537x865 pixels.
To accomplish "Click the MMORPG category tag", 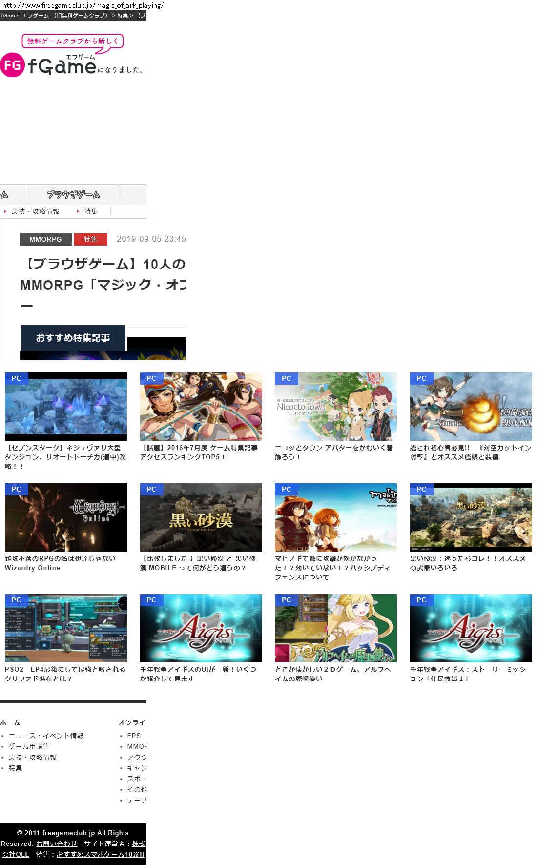I will point(45,239).
